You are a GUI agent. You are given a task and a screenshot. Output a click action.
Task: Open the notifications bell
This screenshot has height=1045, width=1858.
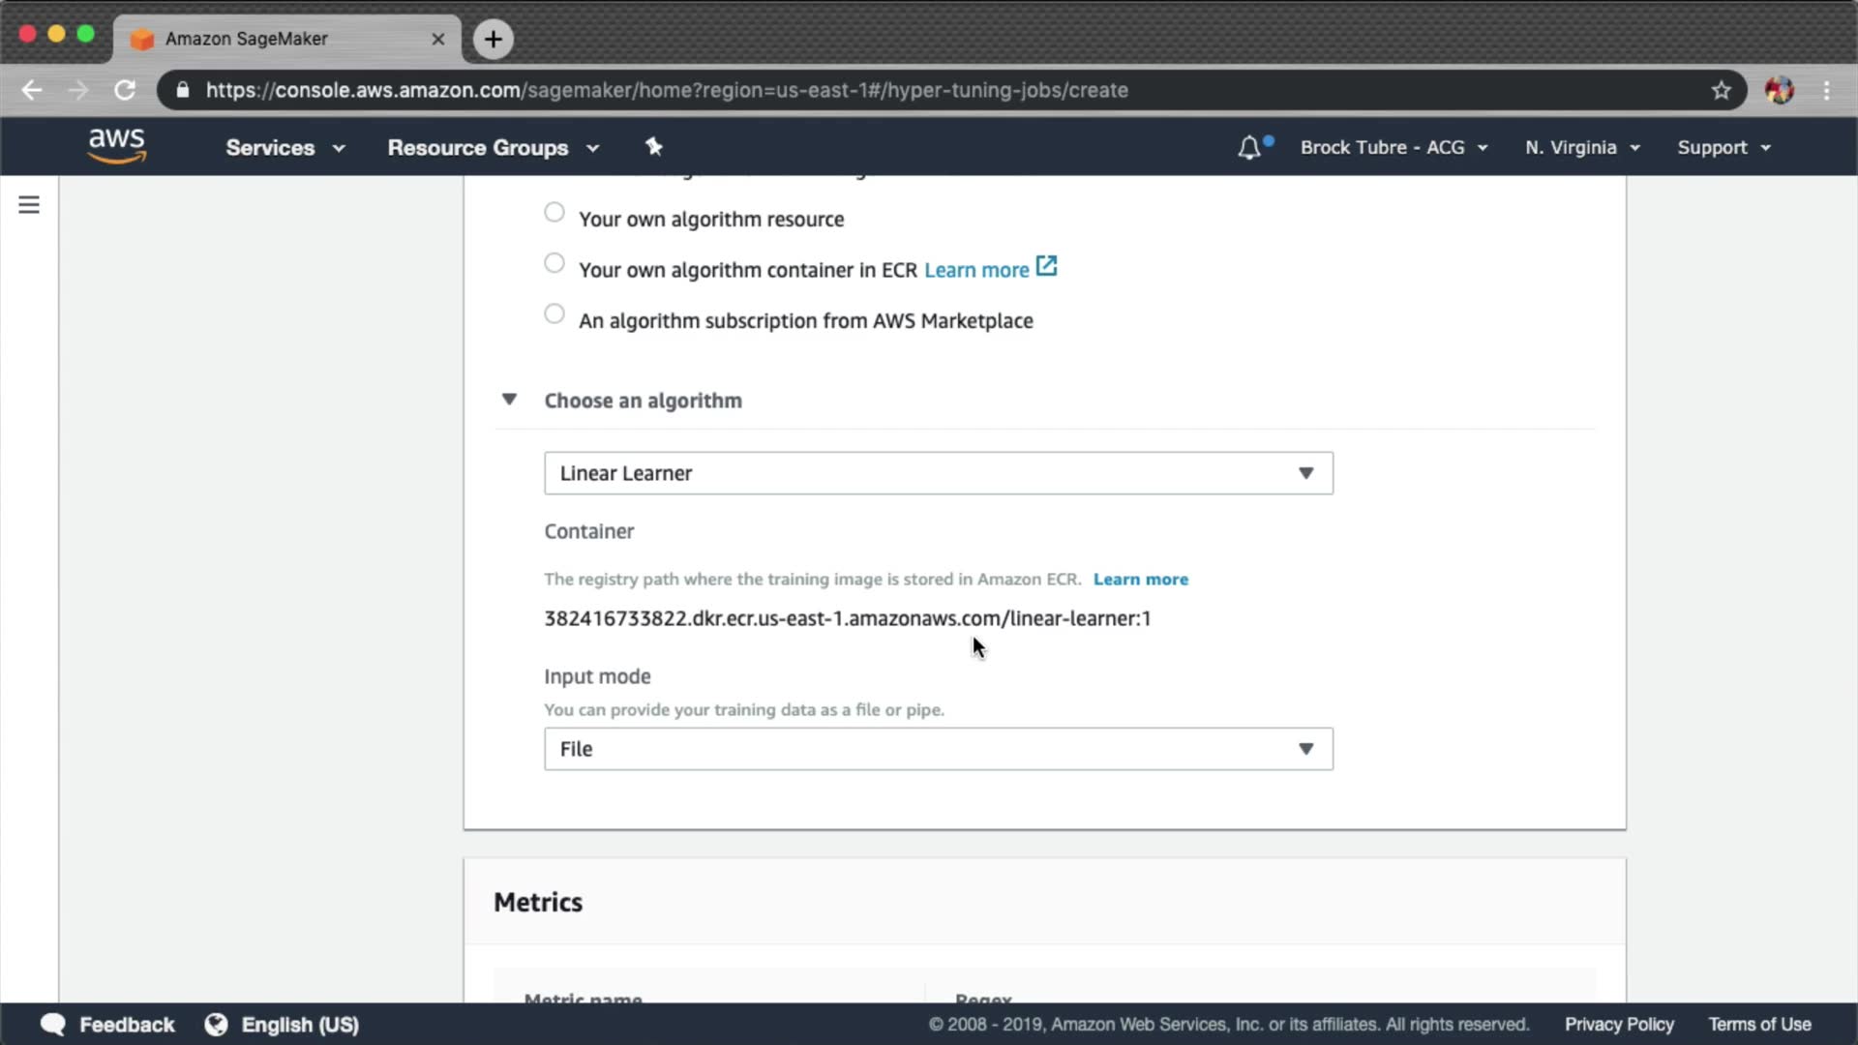pyautogui.click(x=1249, y=147)
